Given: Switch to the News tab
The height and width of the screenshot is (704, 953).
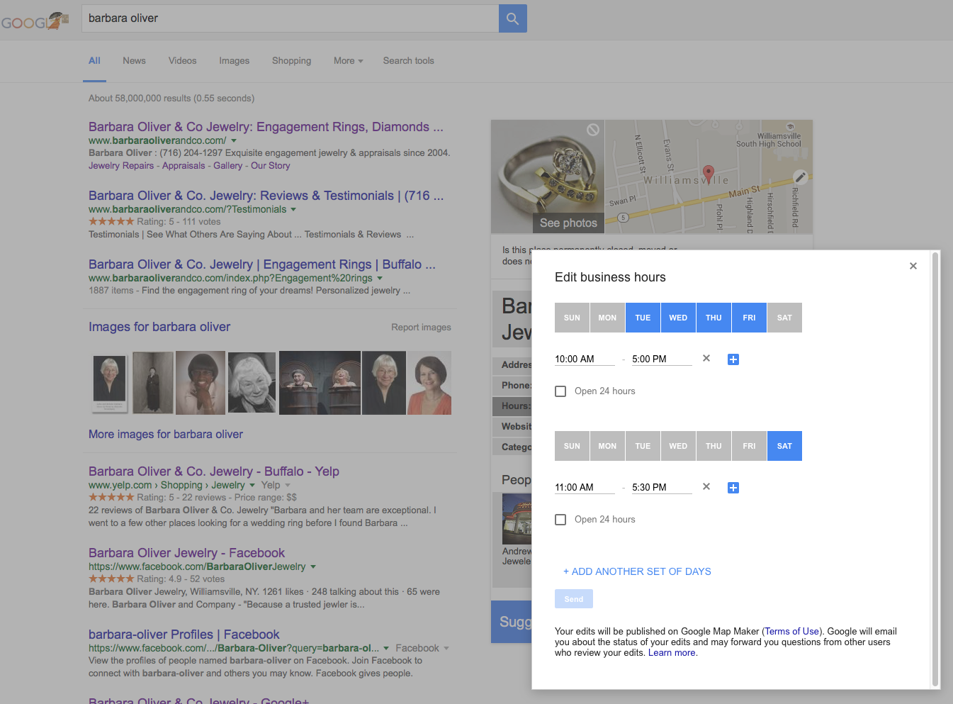Looking at the screenshot, I should 134,61.
